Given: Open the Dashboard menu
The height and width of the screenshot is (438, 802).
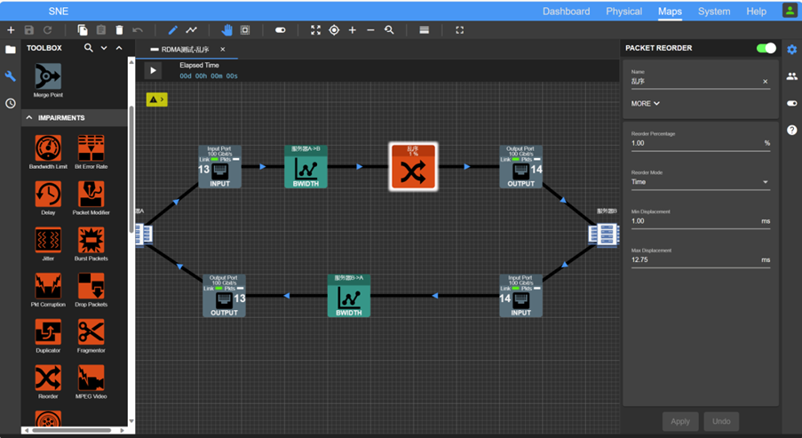Looking at the screenshot, I should coord(567,12).
